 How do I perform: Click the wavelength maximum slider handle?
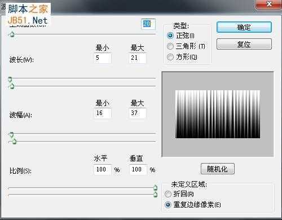click(x=12, y=86)
